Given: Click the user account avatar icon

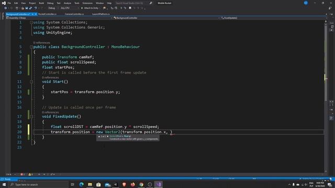Looking at the screenshot, I should (306, 3).
